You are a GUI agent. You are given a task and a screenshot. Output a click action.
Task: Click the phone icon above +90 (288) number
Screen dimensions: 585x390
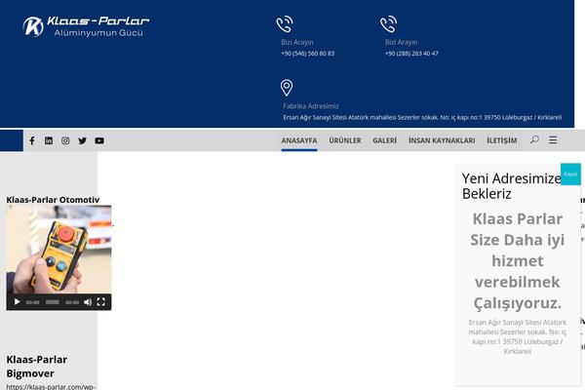click(x=388, y=24)
